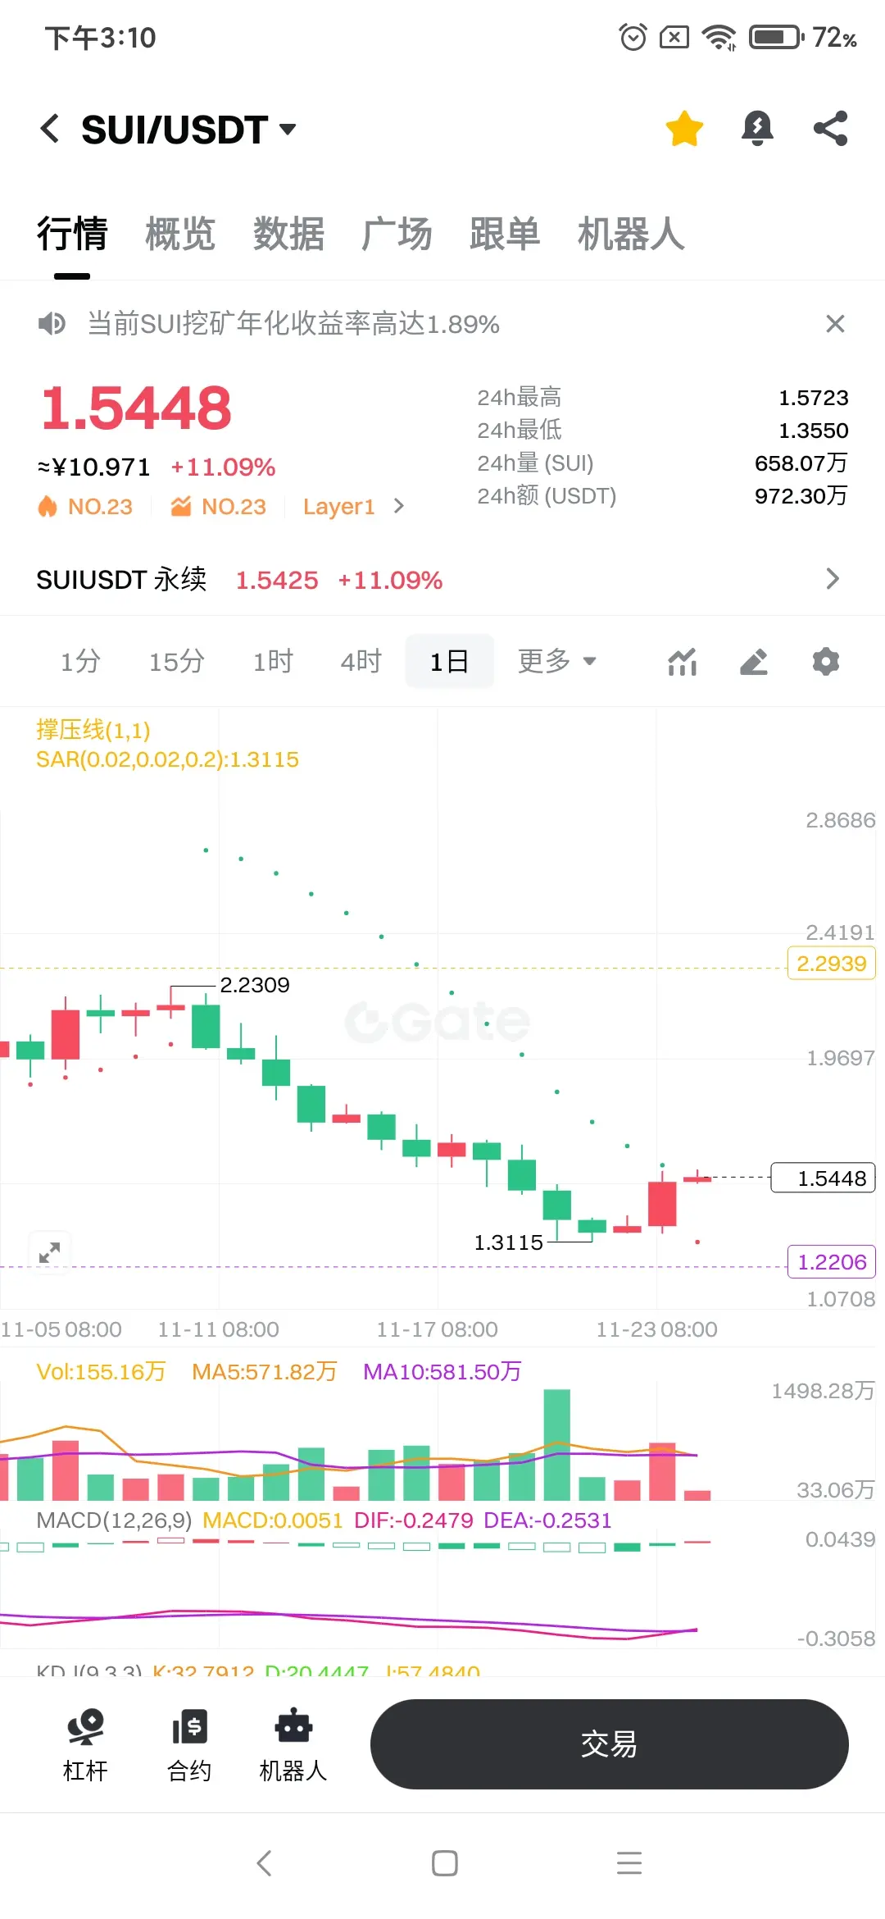The image size is (885, 1919).
Task: Tap the 24h量 (SUI) value 658.07万
Action: click(801, 463)
